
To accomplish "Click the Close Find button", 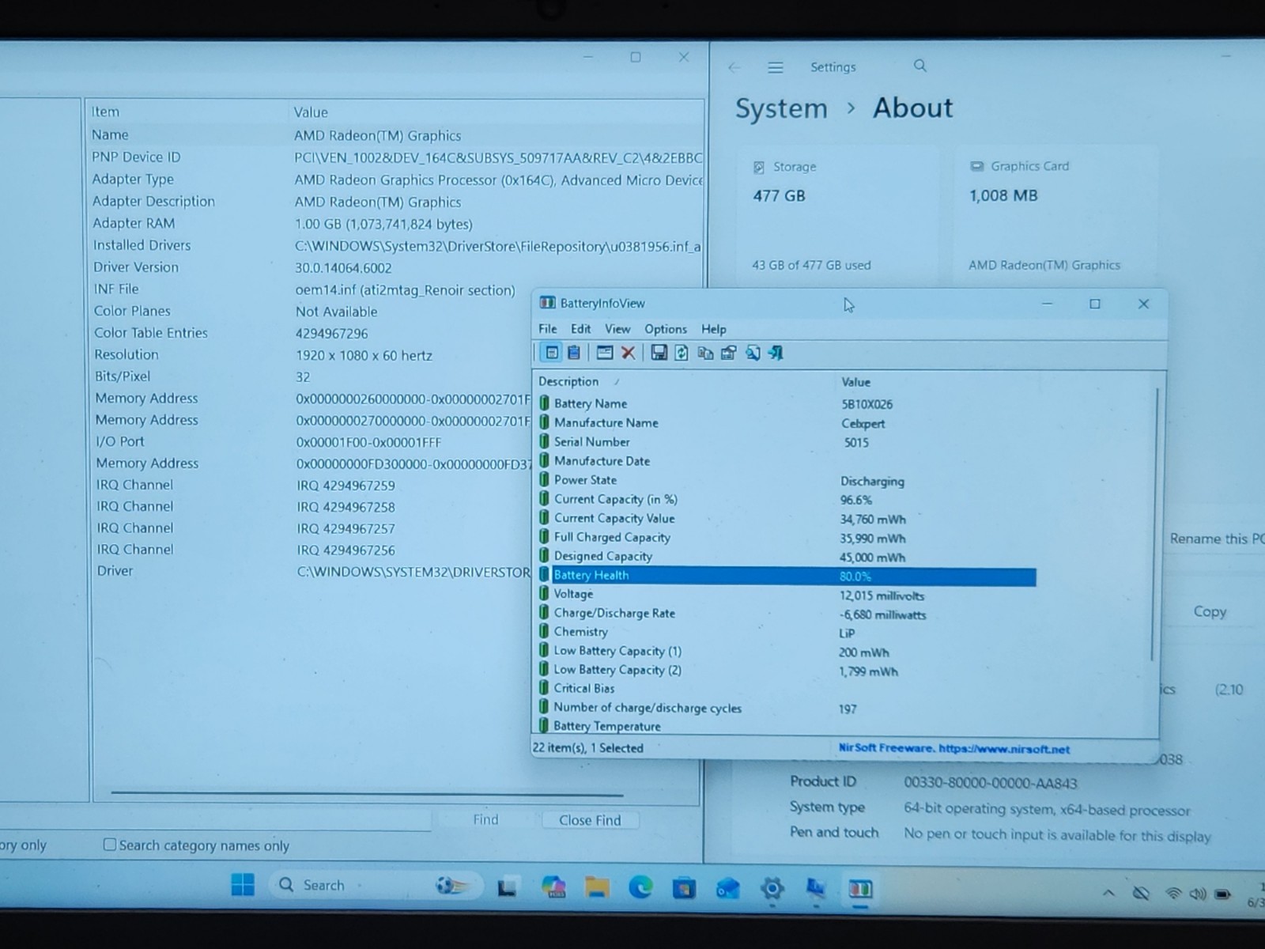I will point(590,820).
